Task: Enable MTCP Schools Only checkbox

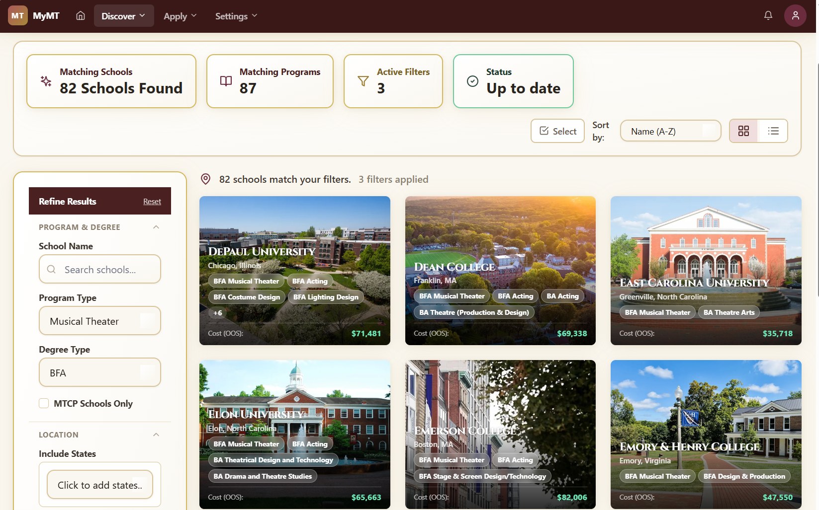Action: coord(44,403)
